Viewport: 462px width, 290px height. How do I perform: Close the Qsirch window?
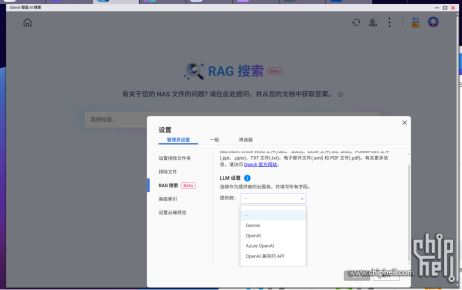453,7
